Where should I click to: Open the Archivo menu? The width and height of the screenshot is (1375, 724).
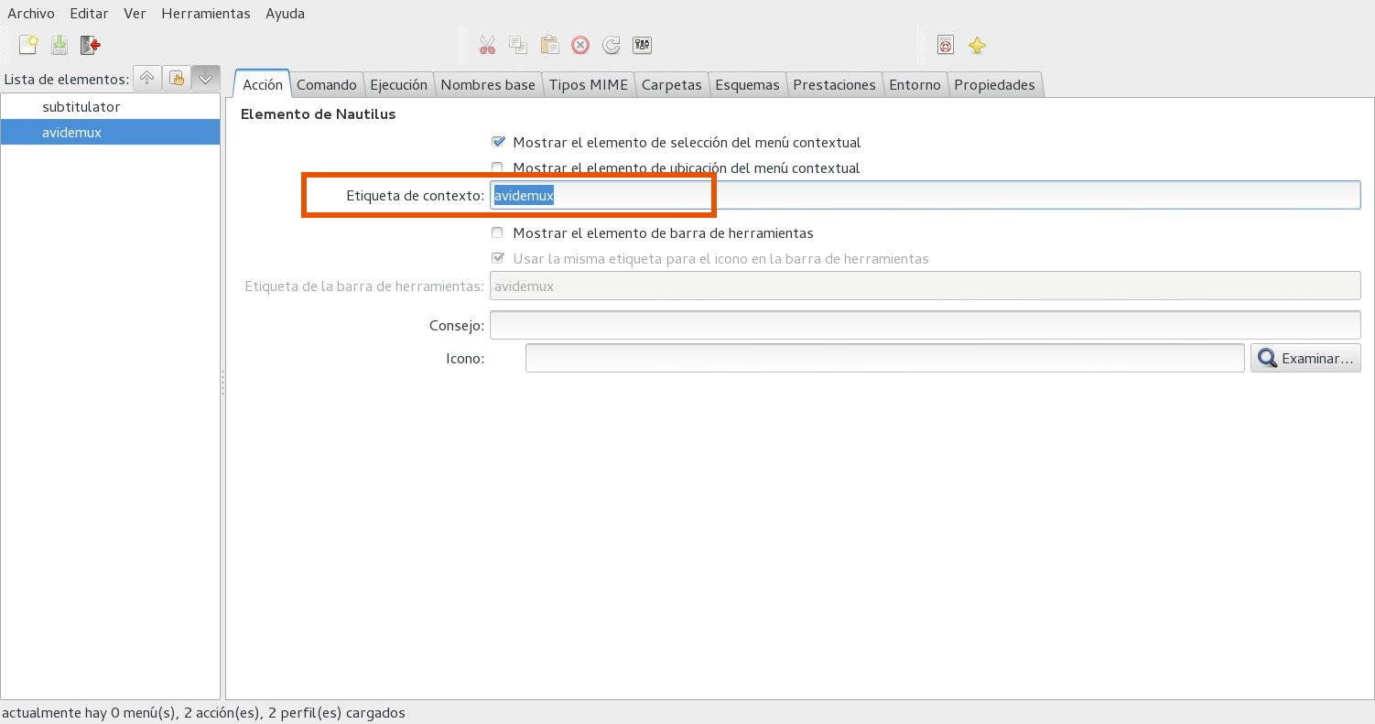31,14
